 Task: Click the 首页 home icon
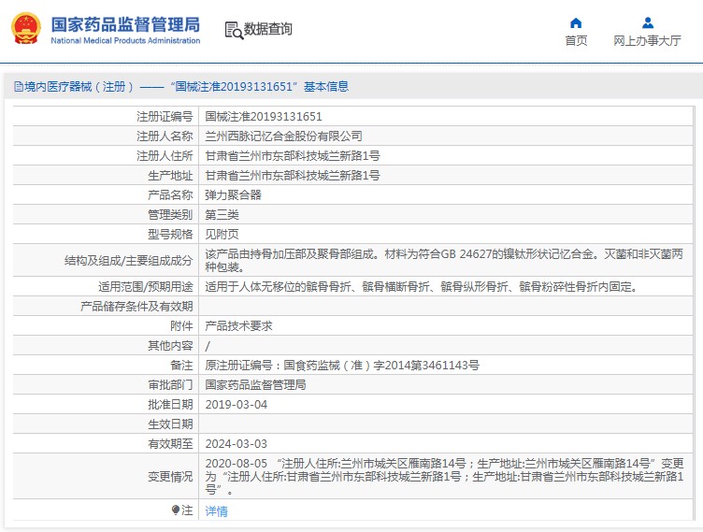576,22
